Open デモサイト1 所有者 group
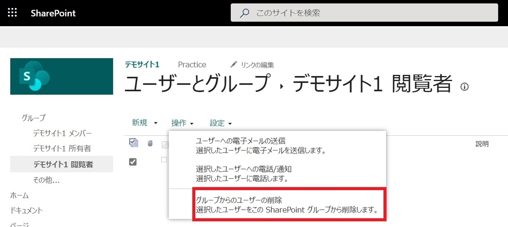 pos(62,149)
